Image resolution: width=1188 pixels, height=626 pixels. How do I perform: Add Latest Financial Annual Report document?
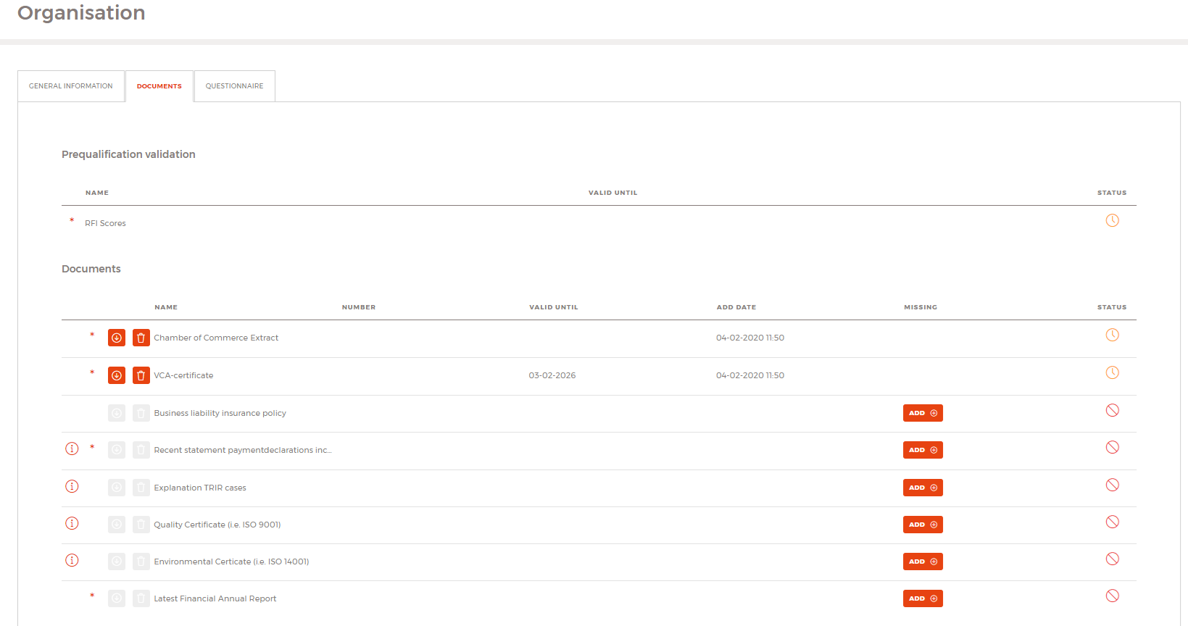click(x=922, y=598)
